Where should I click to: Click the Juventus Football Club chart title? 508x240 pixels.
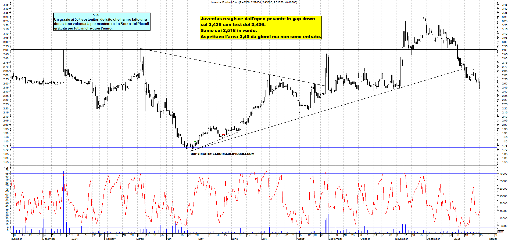(x=254, y=2)
